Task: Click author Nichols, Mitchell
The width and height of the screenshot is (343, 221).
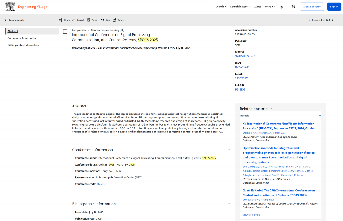Action: tap(304, 171)
